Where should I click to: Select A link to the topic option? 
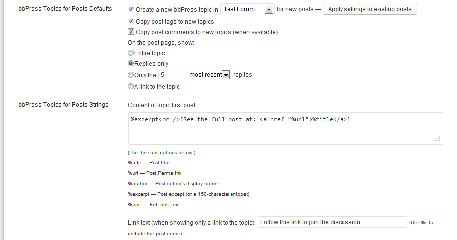(131, 86)
